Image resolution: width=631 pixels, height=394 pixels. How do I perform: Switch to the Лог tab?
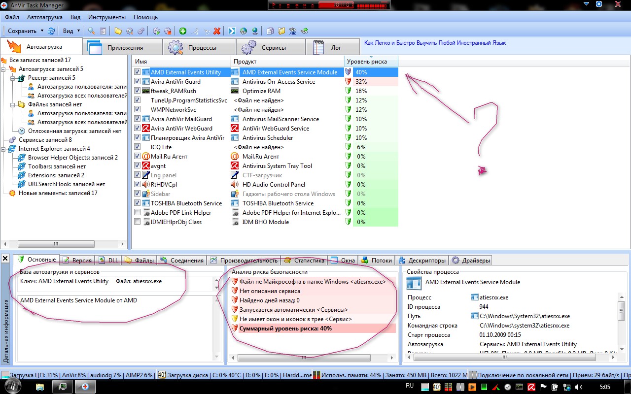coord(333,47)
